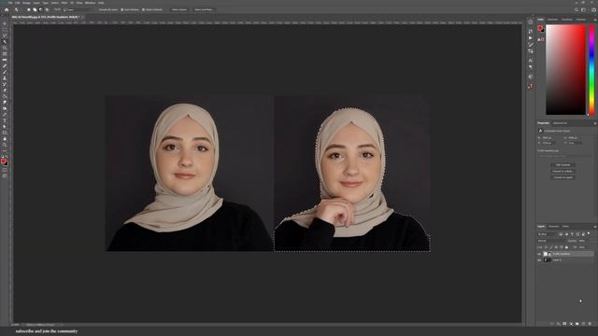Select the Gradient tool
Screen dimensions: 598x336
point(5,96)
